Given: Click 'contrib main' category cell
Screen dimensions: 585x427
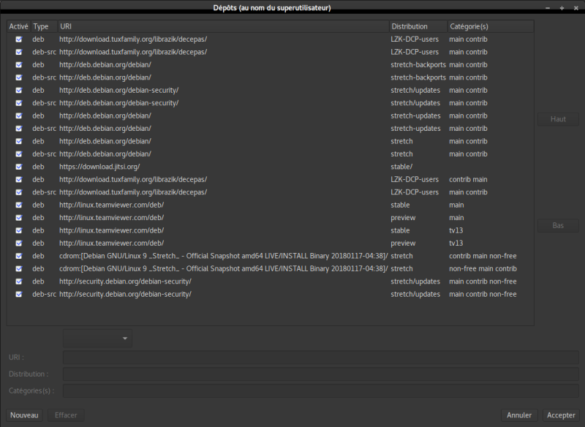Looking at the screenshot, I should pyautogui.click(x=468, y=179).
